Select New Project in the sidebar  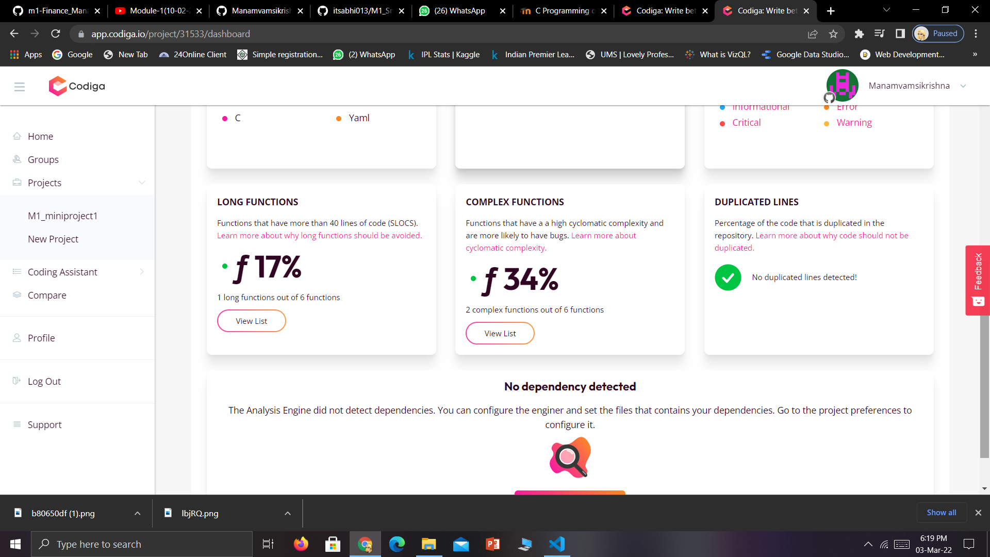[53, 239]
